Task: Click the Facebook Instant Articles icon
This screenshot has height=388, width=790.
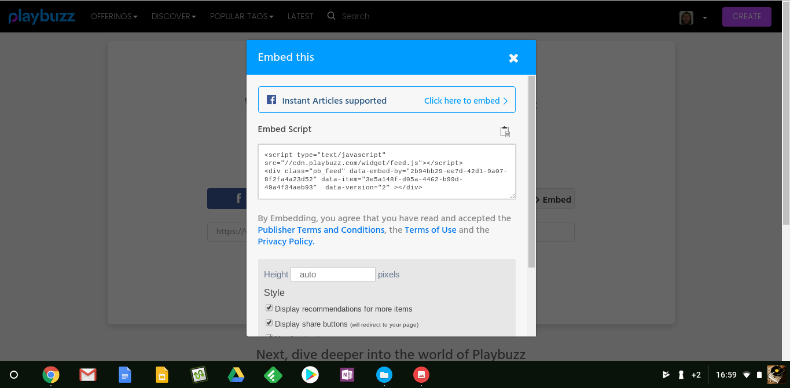Action: pos(271,100)
